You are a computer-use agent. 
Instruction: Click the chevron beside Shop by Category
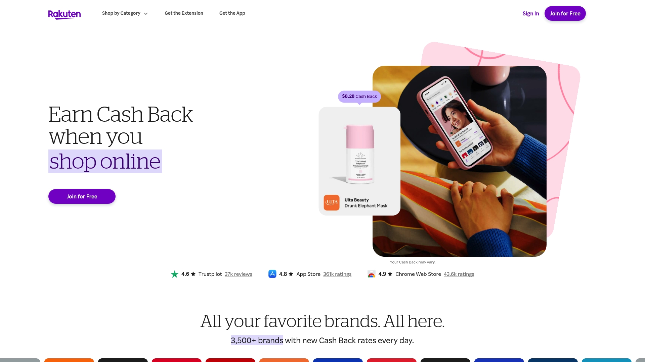(146, 14)
